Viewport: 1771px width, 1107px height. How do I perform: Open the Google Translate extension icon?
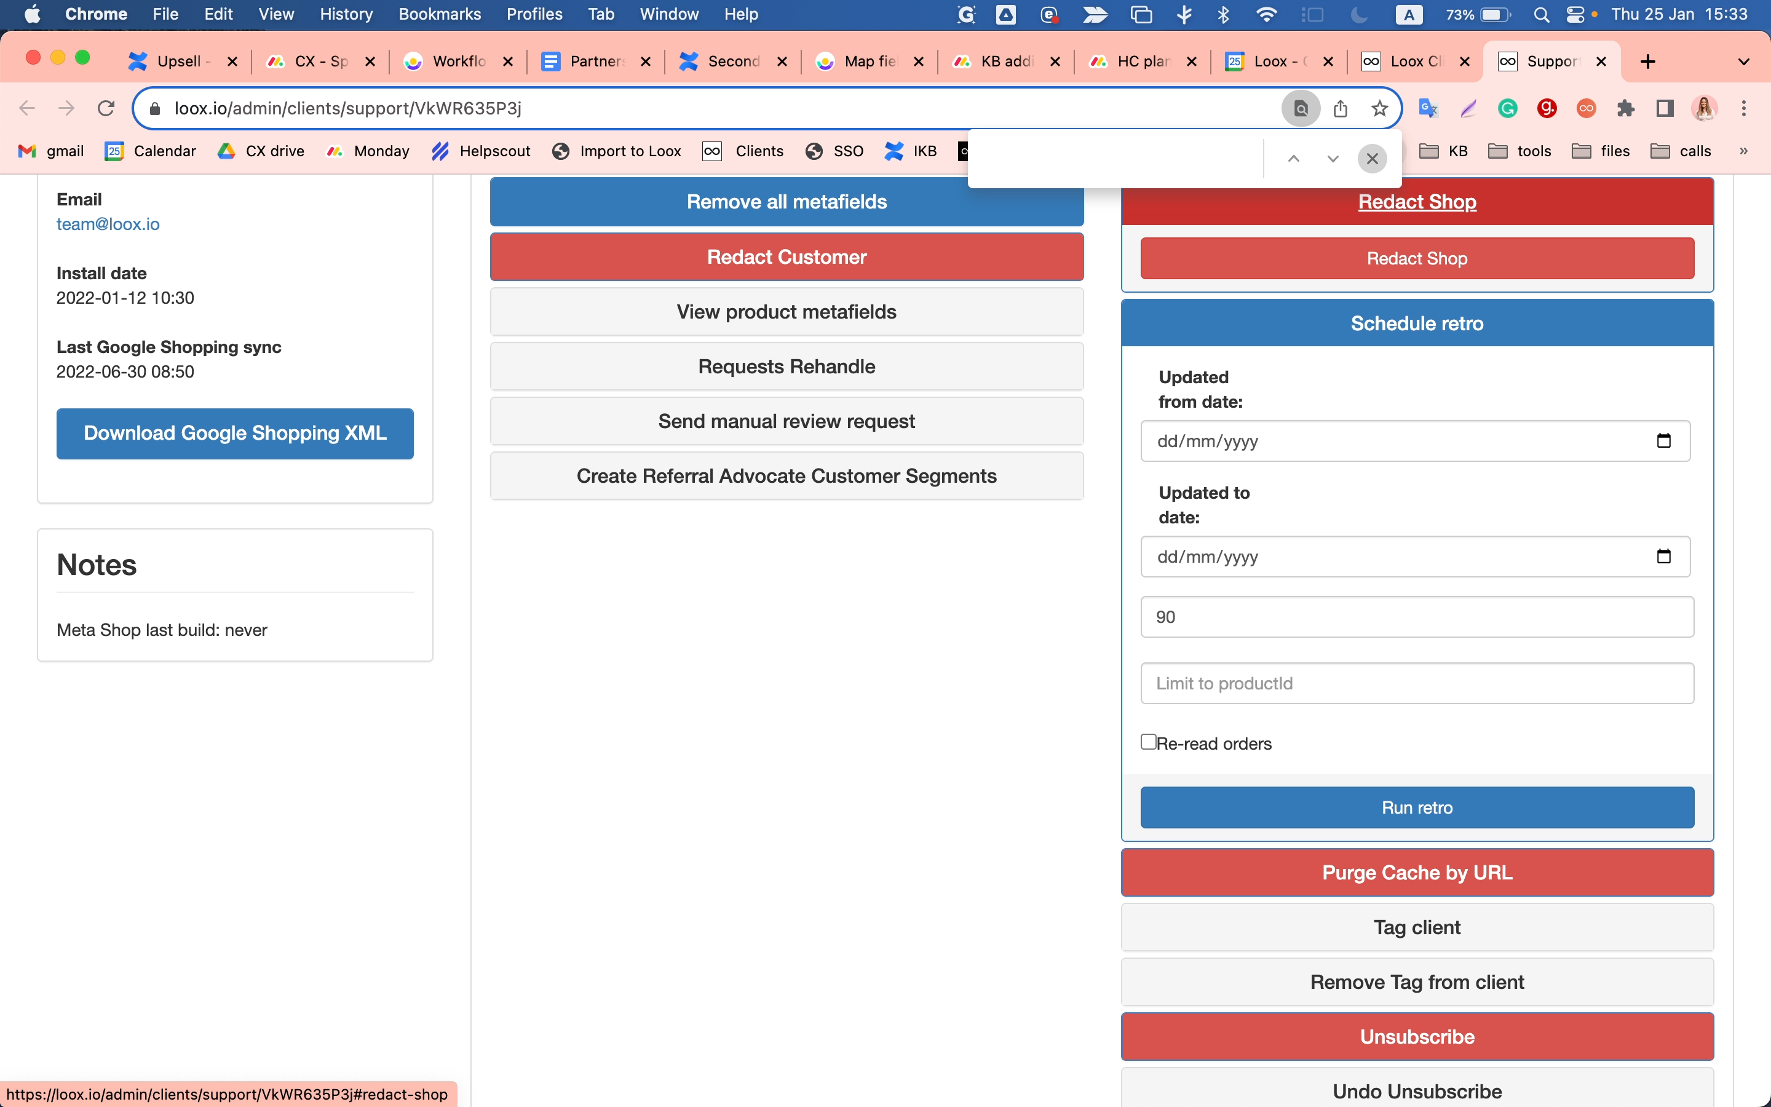coord(1428,108)
